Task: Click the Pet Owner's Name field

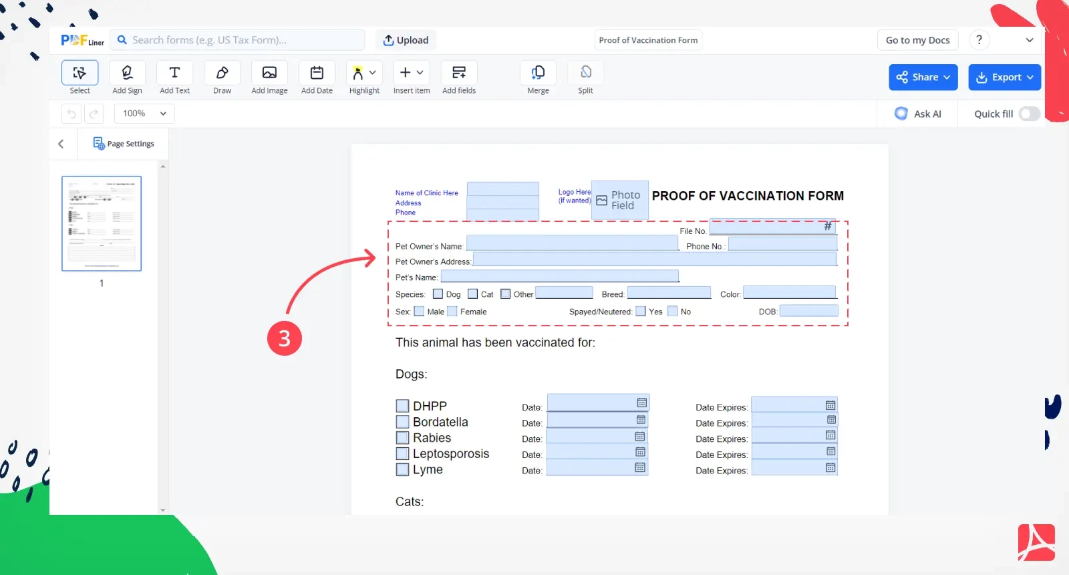Action: tap(572, 243)
